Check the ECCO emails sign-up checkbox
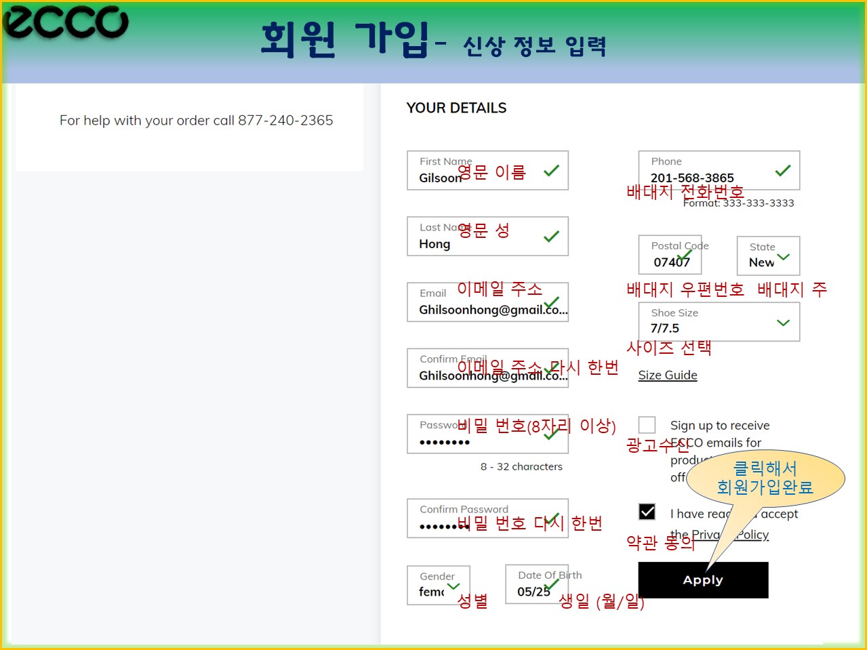The image size is (867, 650). click(647, 425)
